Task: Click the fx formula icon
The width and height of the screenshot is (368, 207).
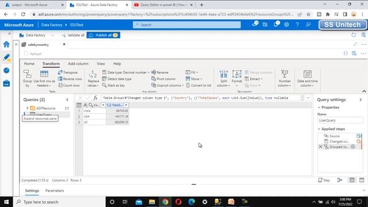Action: [x=95, y=98]
